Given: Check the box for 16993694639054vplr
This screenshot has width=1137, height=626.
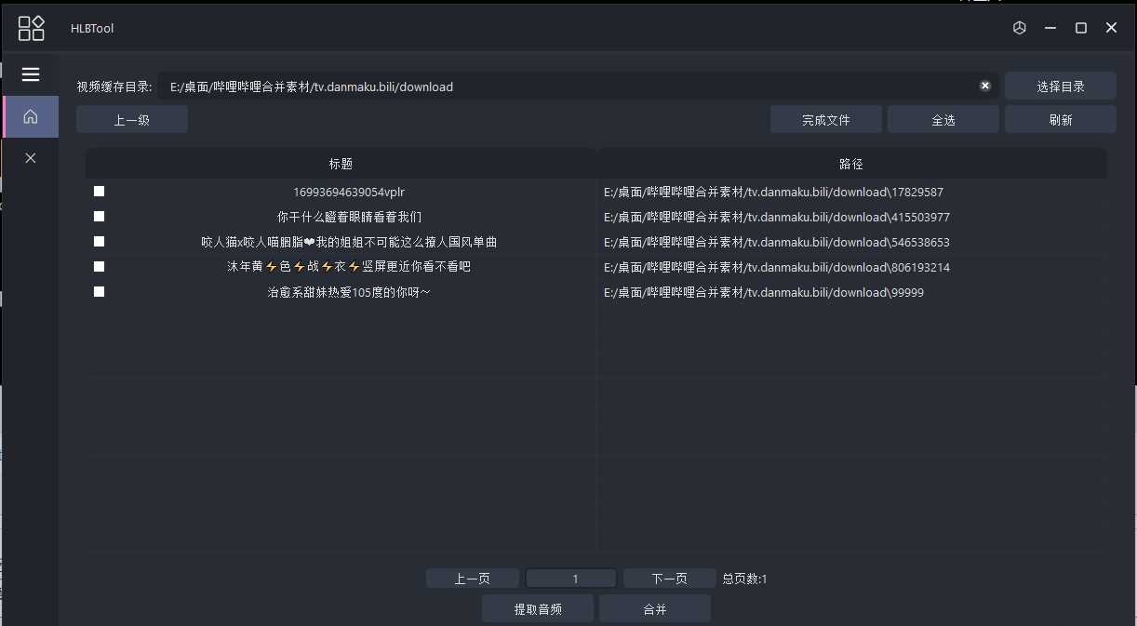Looking at the screenshot, I should pos(99,191).
